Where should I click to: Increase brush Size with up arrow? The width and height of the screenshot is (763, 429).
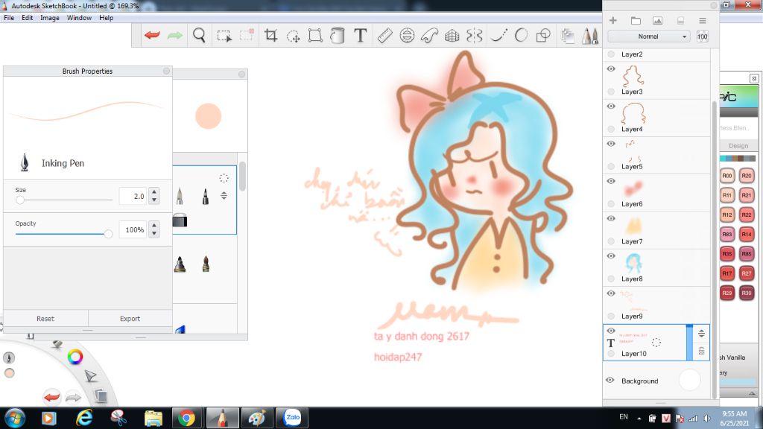(x=154, y=192)
